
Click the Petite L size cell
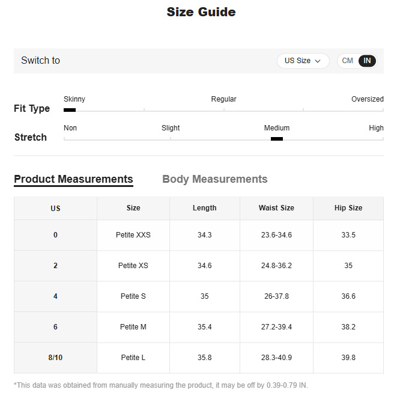[x=133, y=358]
